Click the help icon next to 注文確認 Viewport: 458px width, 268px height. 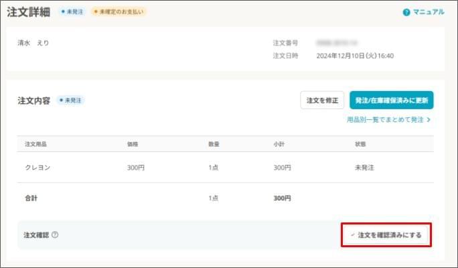55,235
